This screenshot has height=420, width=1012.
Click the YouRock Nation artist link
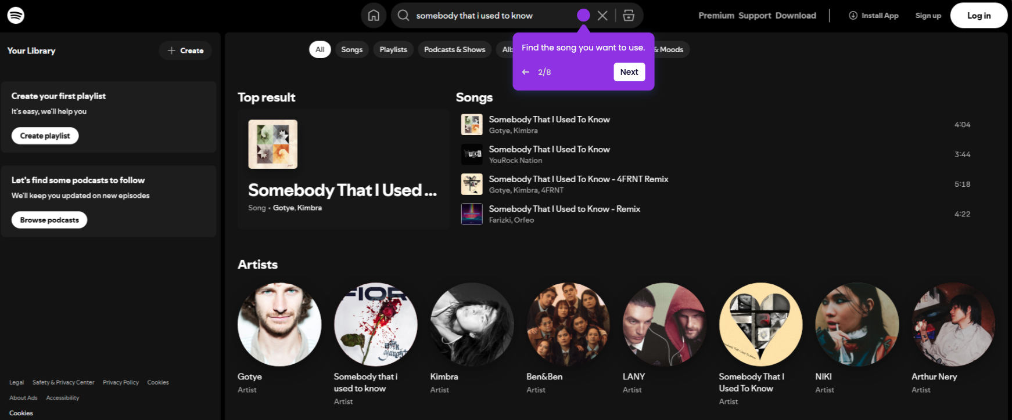(x=515, y=161)
